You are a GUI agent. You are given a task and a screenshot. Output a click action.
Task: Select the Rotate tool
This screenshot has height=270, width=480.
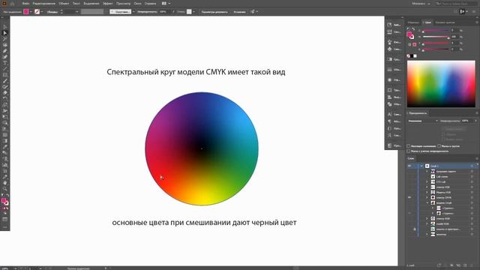pos(5,98)
